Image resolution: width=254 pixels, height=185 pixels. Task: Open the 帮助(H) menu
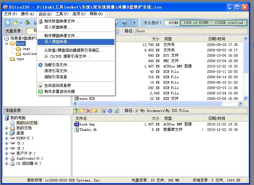[x=96, y=14]
